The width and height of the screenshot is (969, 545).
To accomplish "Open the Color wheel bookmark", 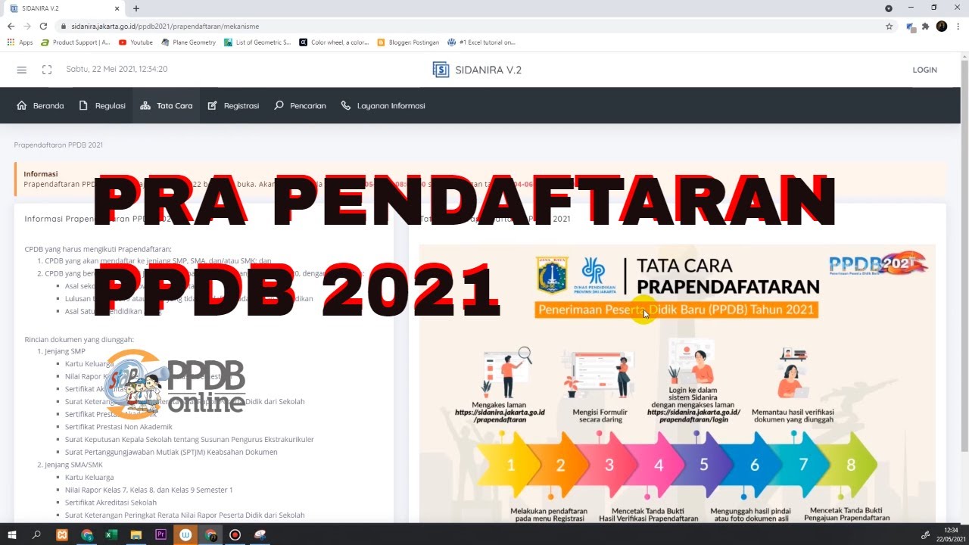I will click(x=334, y=42).
